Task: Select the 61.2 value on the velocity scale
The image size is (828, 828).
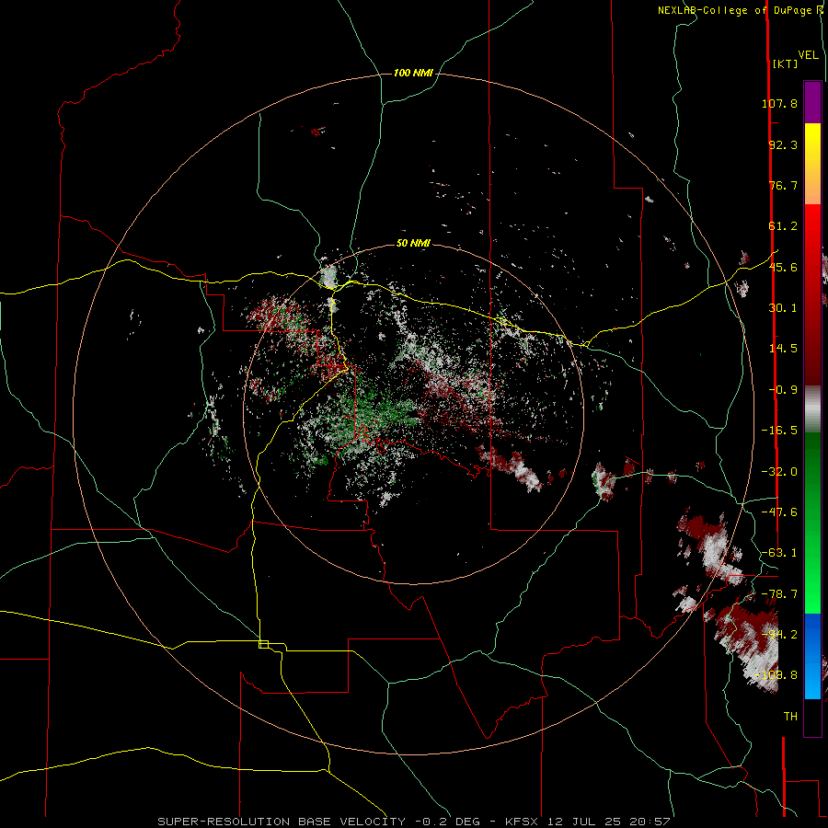Action: click(x=783, y=226)
